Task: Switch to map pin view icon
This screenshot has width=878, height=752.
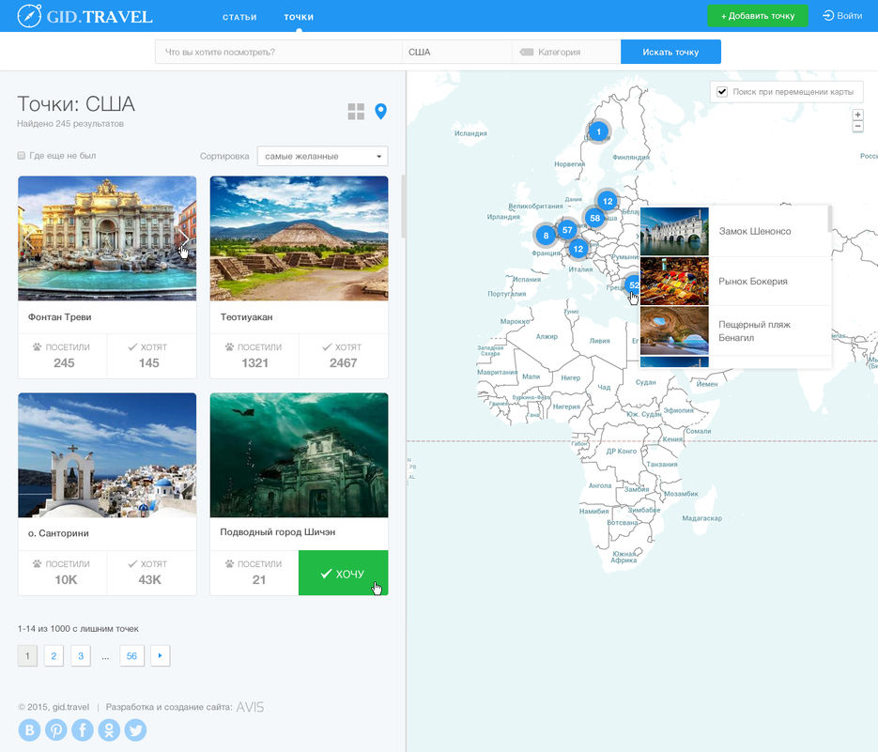Action: pyautogui.click(x=380, y=112)
